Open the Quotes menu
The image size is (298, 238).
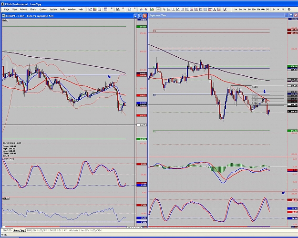(43, 10)
